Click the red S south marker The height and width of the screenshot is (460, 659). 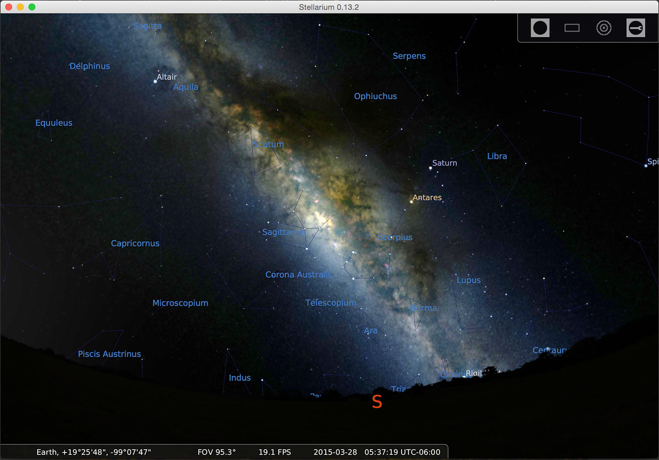click(x=377, y=402)
